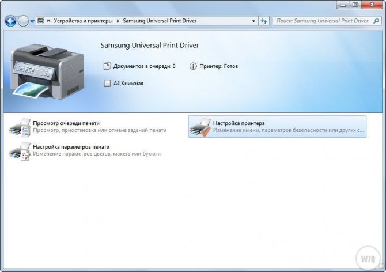The height and width of the screenshot is (272, 386).
Task: Click the documents in queue page icon
Action: pos(107,66)
